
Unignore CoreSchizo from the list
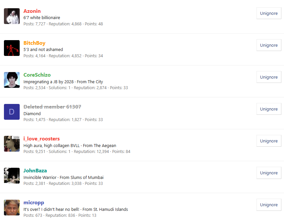pos(269,77)
